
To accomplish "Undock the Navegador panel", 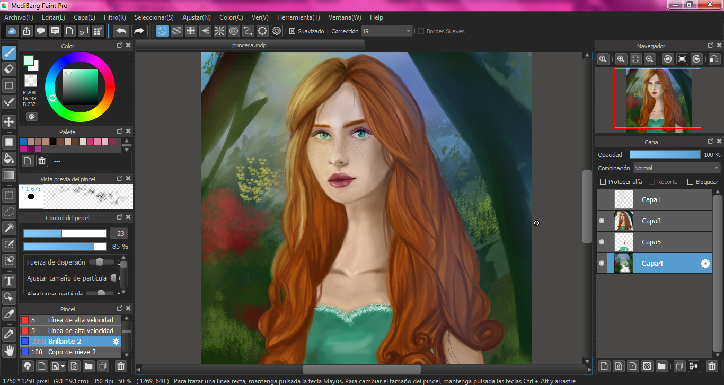I will [x=711, y=46].
